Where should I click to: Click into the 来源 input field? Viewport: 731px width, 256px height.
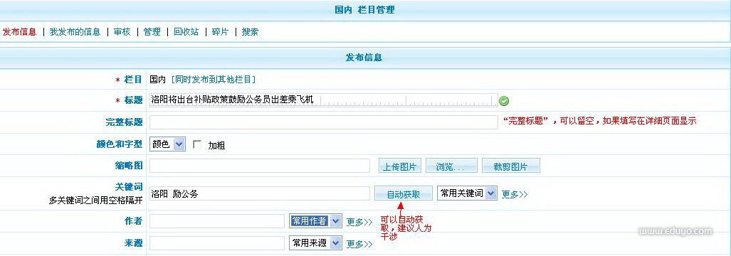pos(217,243)
